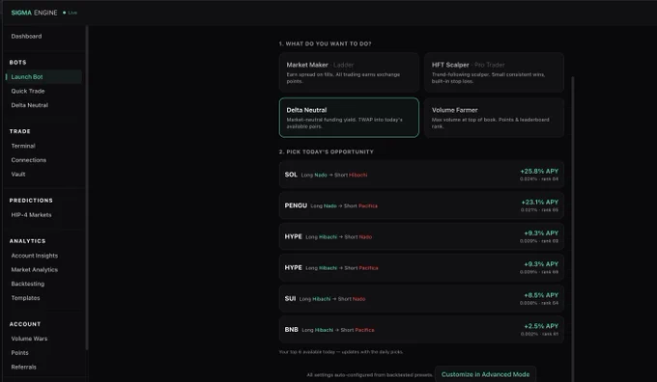Open Points page
Image resolution: width=657 pixels, height=382 pixels.
coord(19,353)
